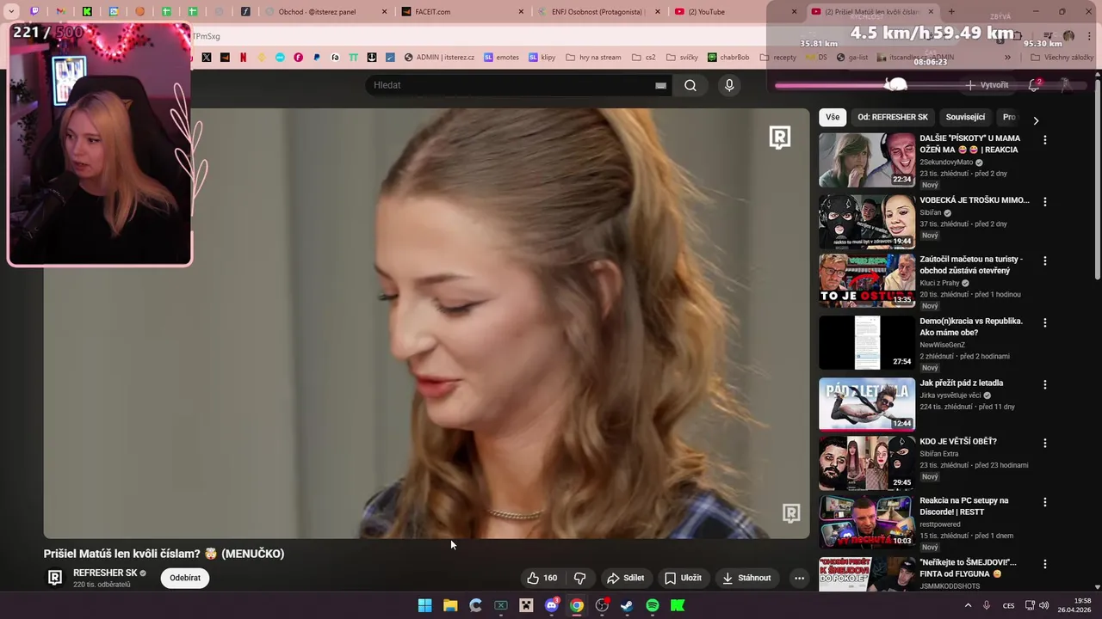
Task: Open the Netflix bookmark icon
Action: pyautogui.click(x=243, y=58)
